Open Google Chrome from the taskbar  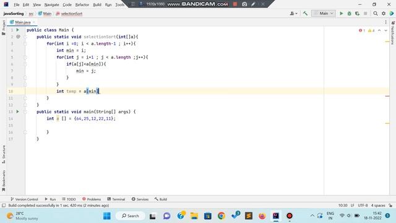(222, 216)
